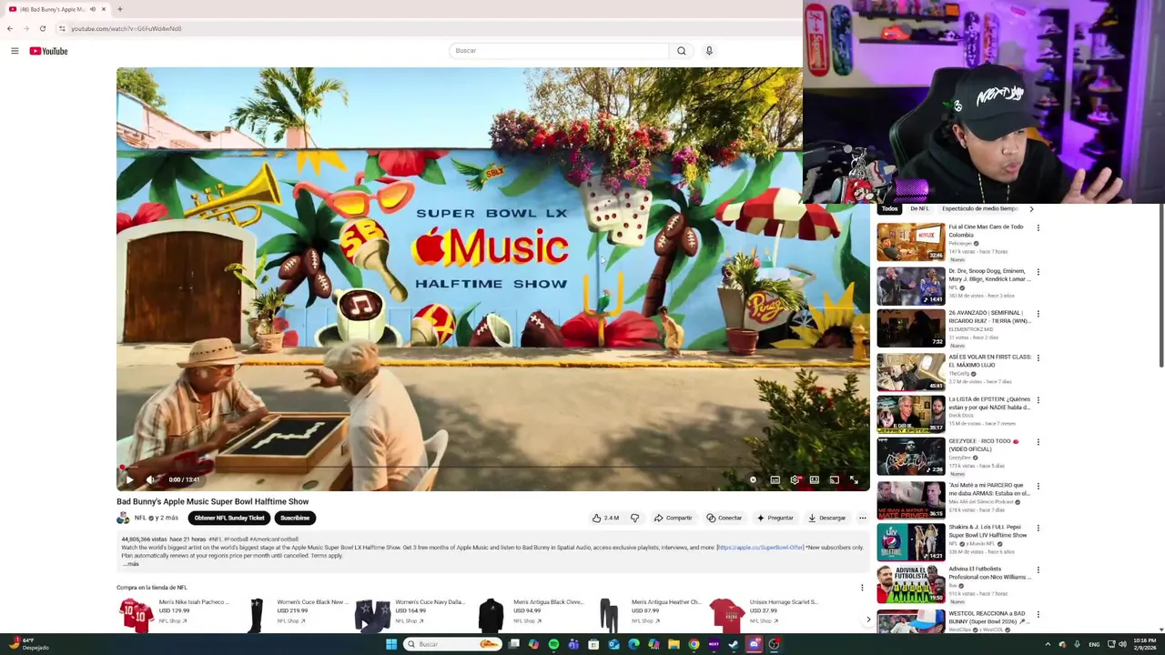Click the taskbar Buscar search box
1165x655 pixels.
453,644
